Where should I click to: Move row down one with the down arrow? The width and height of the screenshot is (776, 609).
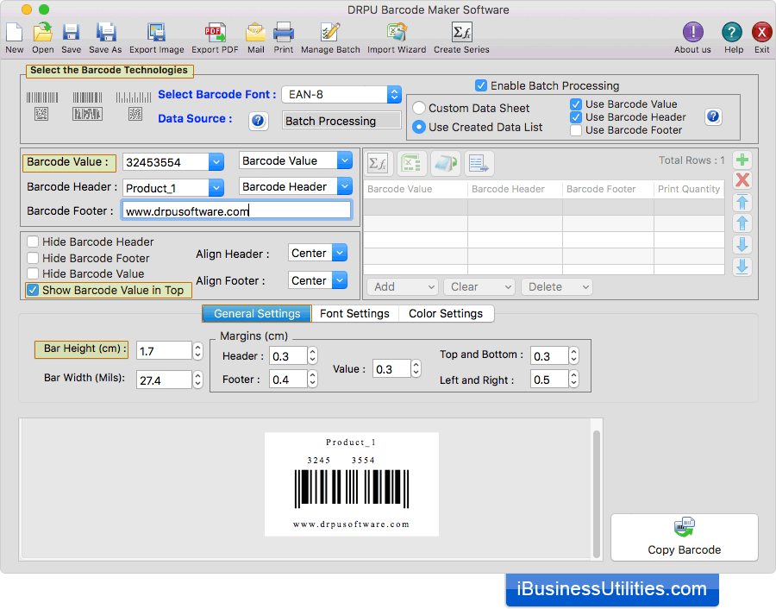[x=742, y=245]
